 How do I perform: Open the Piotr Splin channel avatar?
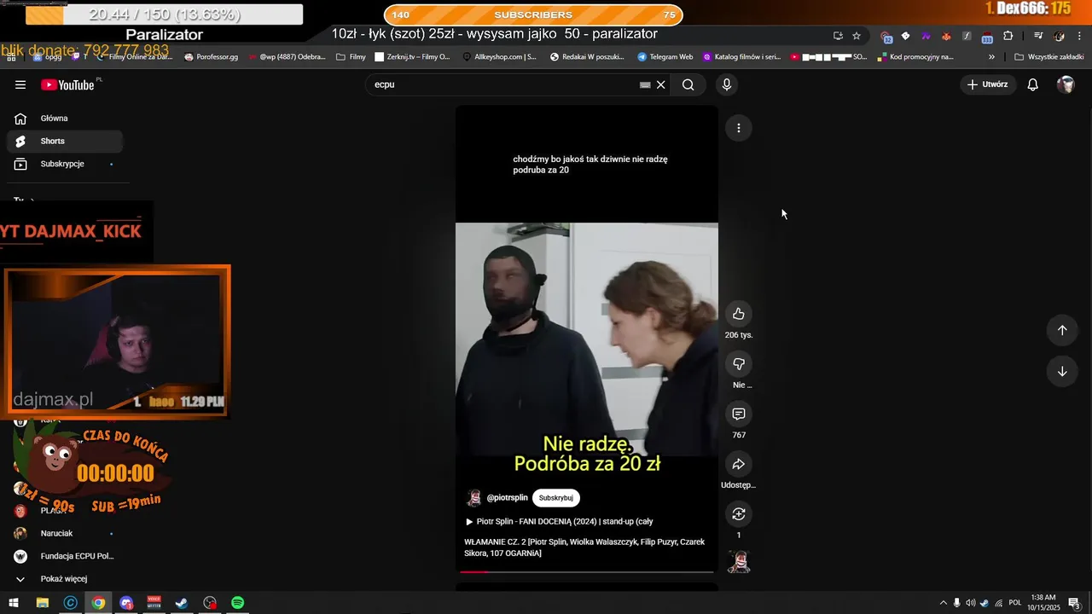pyautogui.click(x=473, y=498)
